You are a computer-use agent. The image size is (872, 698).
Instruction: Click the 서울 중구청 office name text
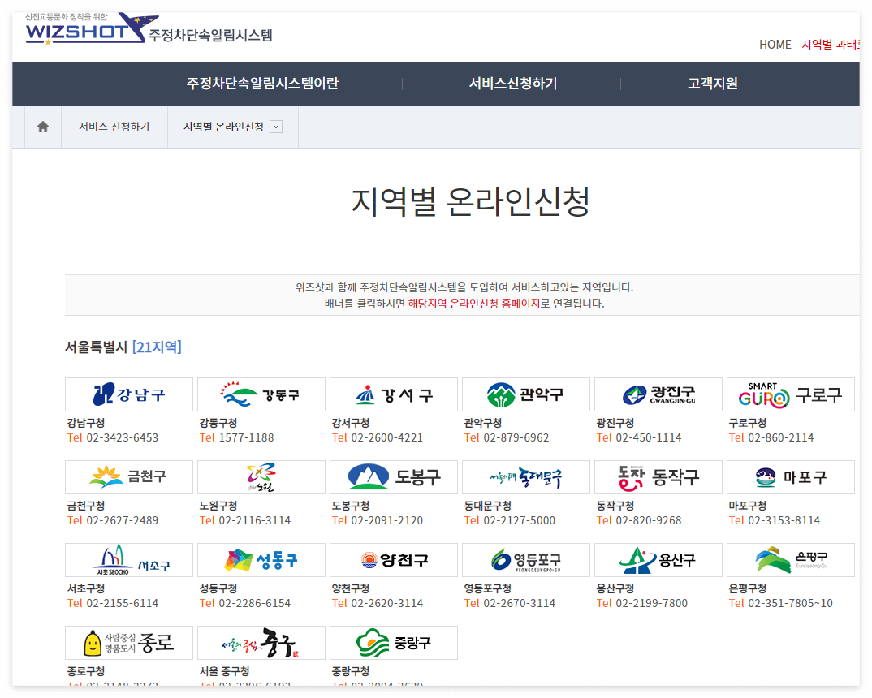click(224, 671)
